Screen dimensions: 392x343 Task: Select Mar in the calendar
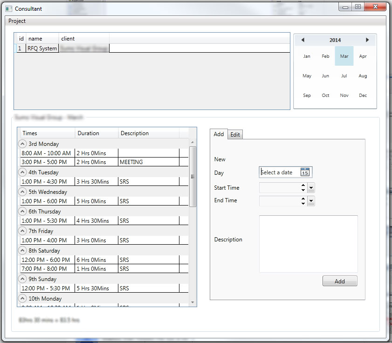point(344,56)
